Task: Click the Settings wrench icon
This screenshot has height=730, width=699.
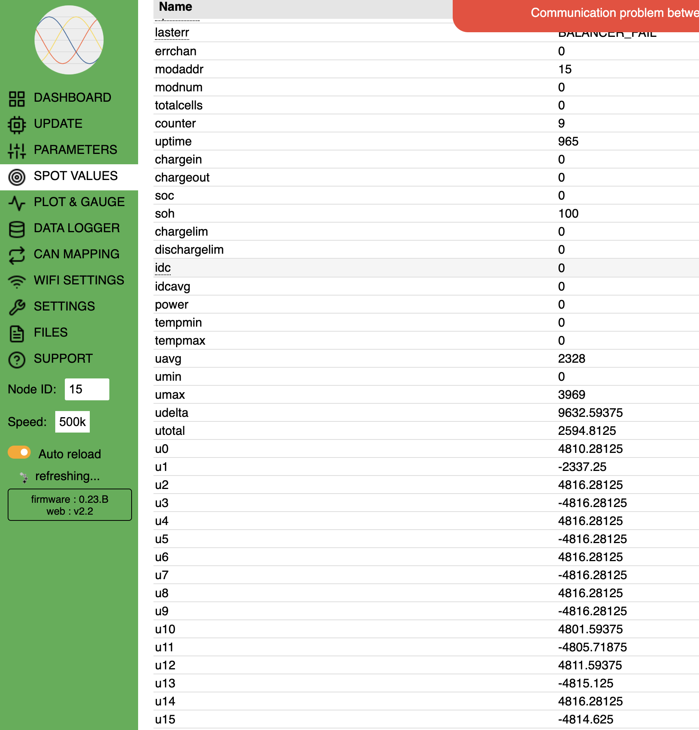Action: 17,307
